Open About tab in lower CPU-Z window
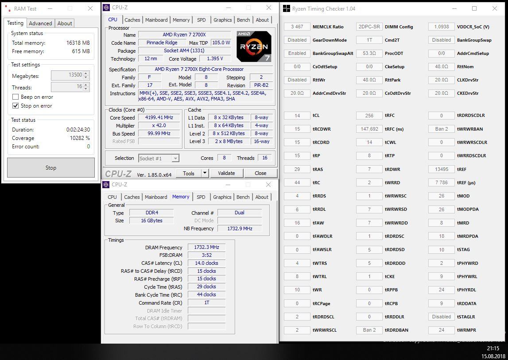 pos(262,197)
